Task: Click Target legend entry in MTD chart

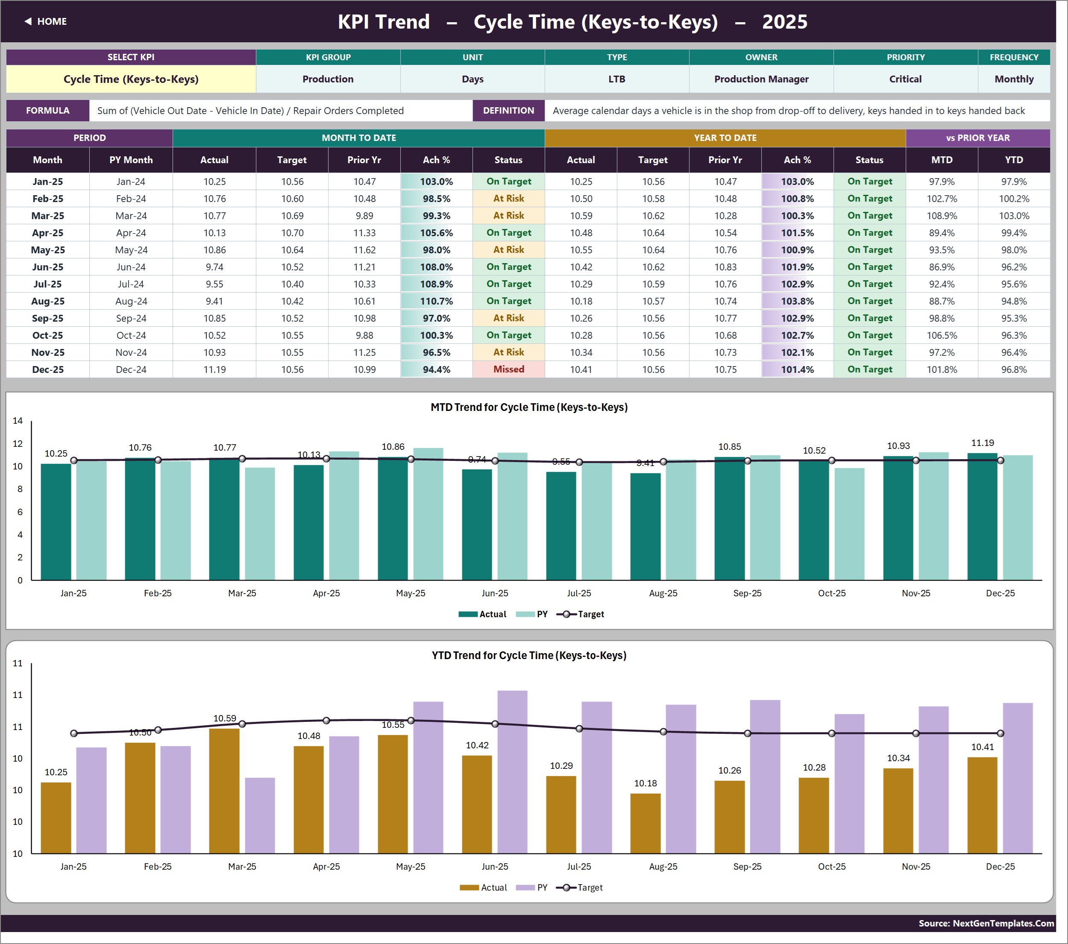Action: coord(581,614)
